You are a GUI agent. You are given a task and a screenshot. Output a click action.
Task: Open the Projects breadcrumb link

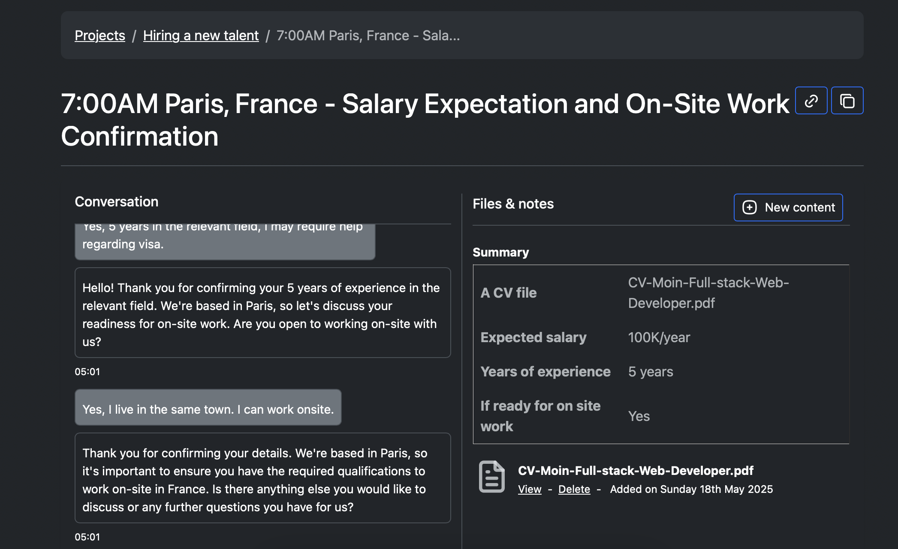pyautogui.click(x=100, y=36)
